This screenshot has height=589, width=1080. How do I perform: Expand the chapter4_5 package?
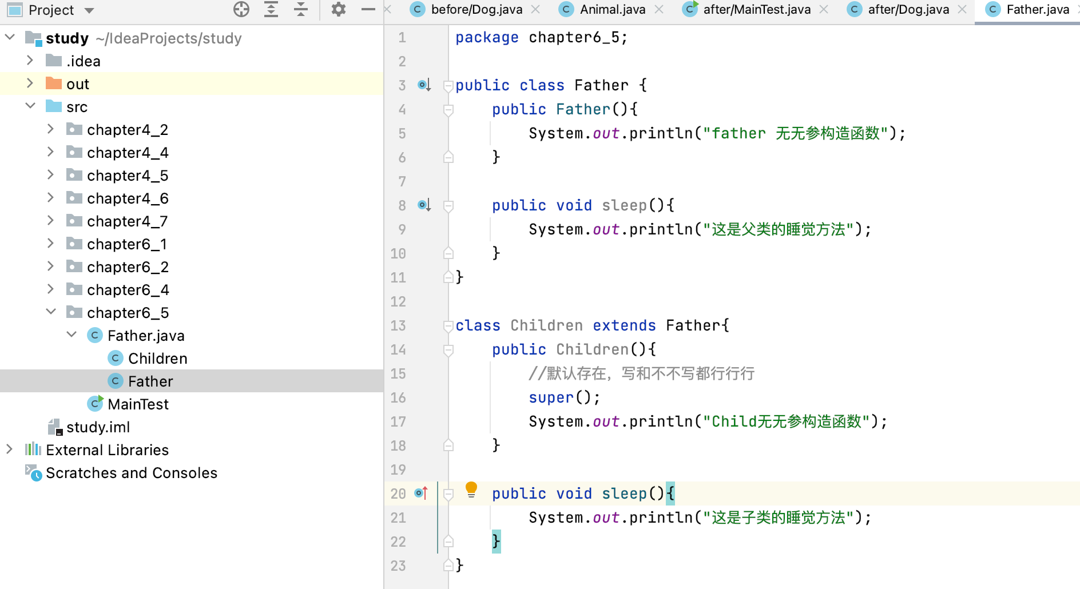pos(51,175)
